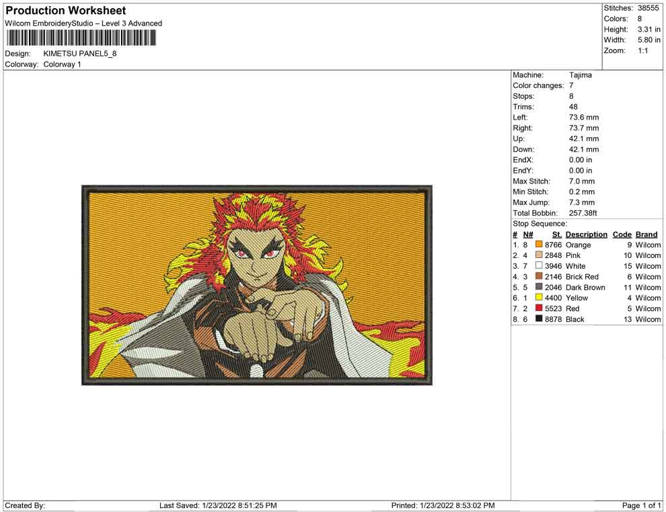Click stitch count '8766' in Orange row
666x512 pixels.
554,245
